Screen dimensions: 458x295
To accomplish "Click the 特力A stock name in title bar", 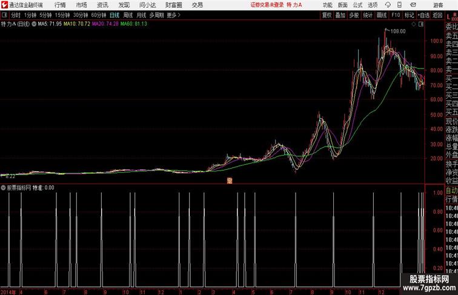I will pyautogui.click(x=294, y=5).
